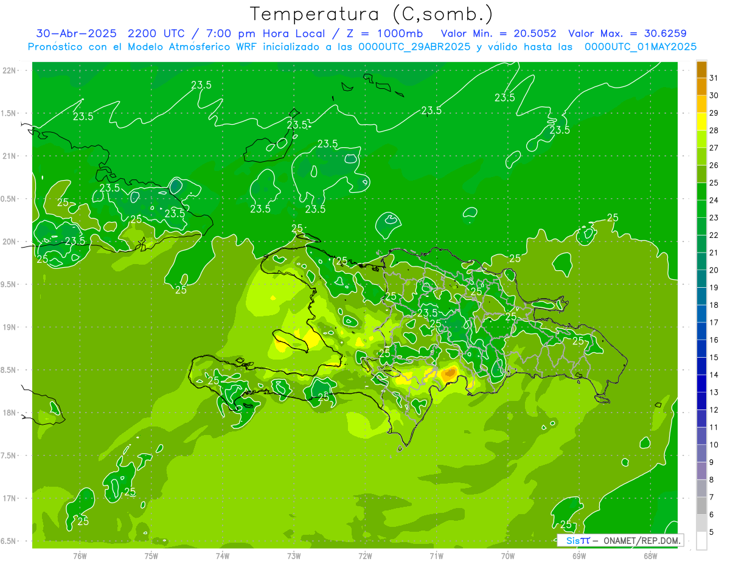Viewport: 730px width, 564px height.
Task: Click the "20" color scale label
Action: tap(714, 270)
